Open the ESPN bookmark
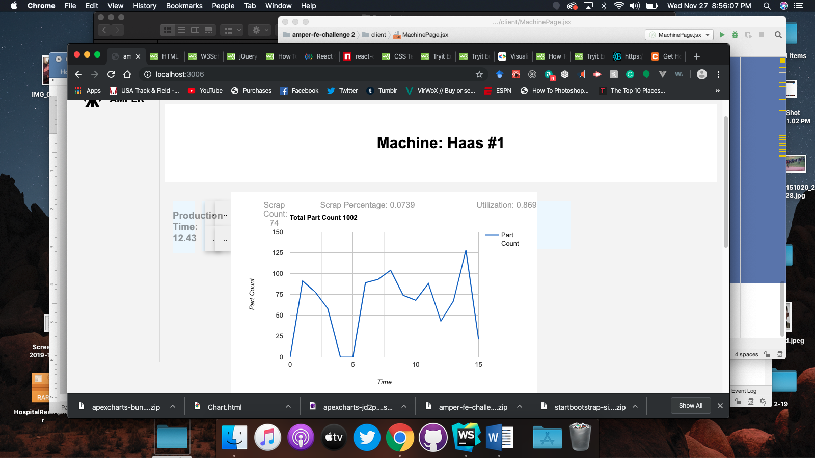Viewport: 815px width, 458px height. [498, 91]
